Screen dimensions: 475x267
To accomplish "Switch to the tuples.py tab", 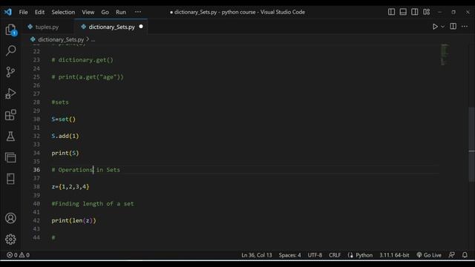I will [47, 27].
